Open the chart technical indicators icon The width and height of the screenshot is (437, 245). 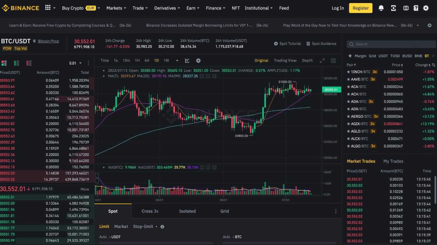(x=187, y=61)
